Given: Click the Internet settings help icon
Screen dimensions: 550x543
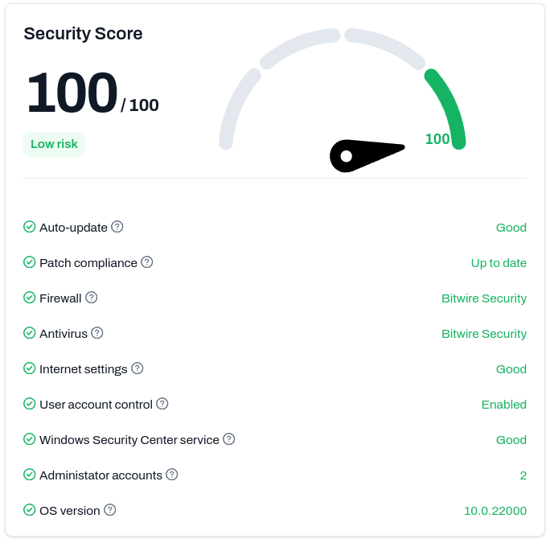Looking at the screenshot, I should tap(137, 368).
